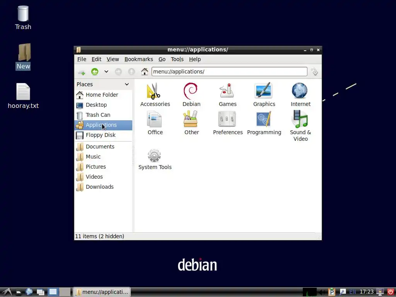
Task: Open Trash Can in the sidebar
Action: coord(103,115)
